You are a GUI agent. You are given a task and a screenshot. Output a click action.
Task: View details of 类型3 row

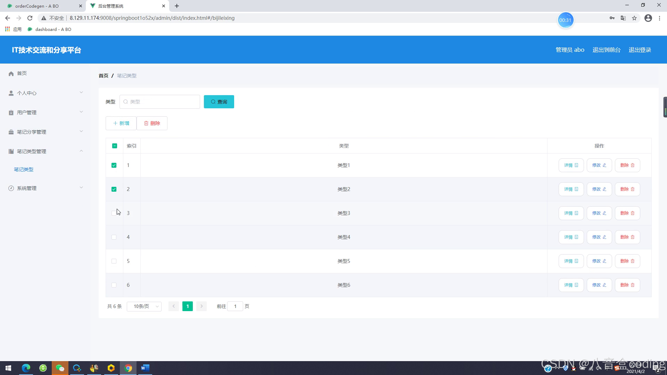click(x=571, y=213)
